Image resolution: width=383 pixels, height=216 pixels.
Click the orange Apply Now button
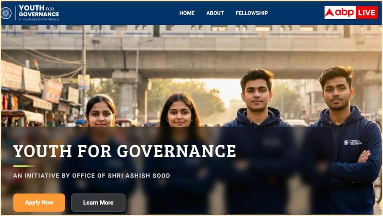pos(39,202)
